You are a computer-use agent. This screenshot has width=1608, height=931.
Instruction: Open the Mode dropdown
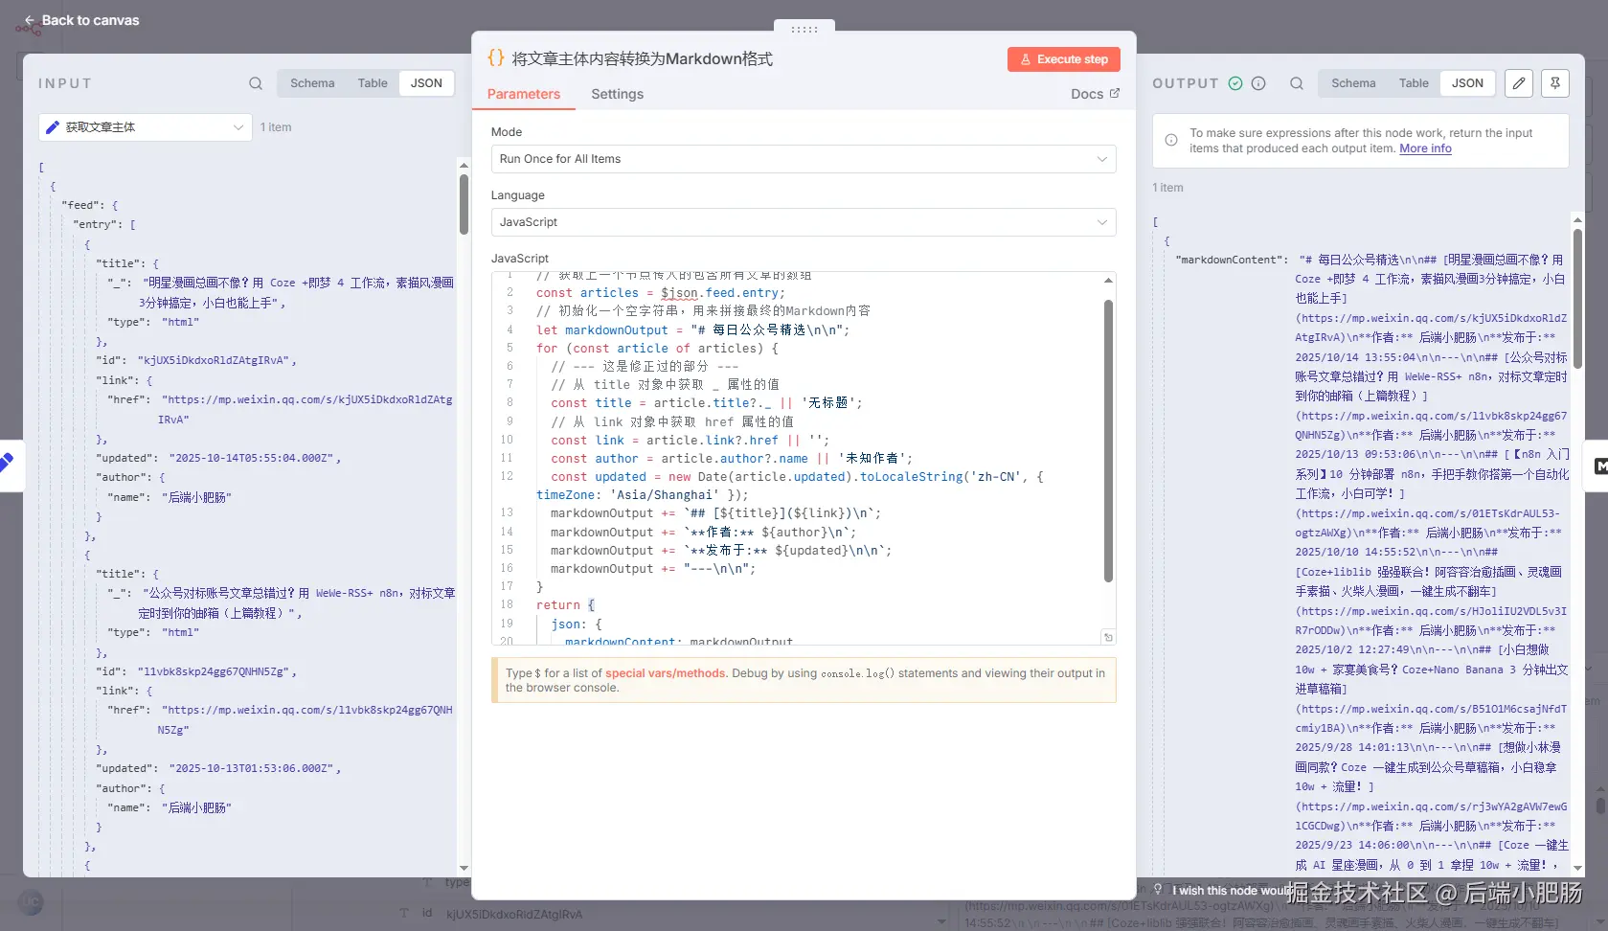(x=803, y=159)
